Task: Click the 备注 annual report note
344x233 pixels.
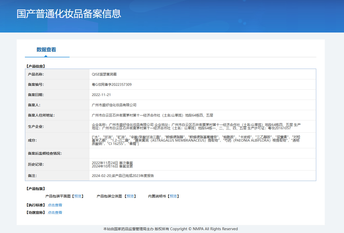Action: point(123,176)
